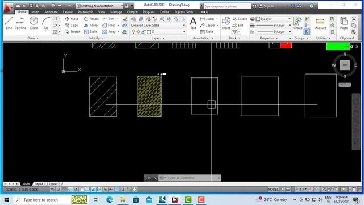Click the Paste clipboard tool
364x205 pixels.
(344, 23)
